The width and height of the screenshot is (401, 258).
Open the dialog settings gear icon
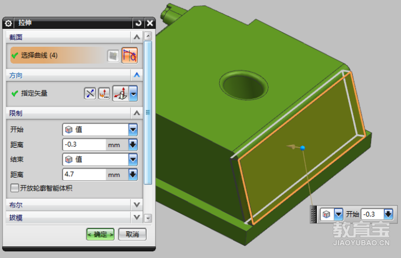(8, 23)
